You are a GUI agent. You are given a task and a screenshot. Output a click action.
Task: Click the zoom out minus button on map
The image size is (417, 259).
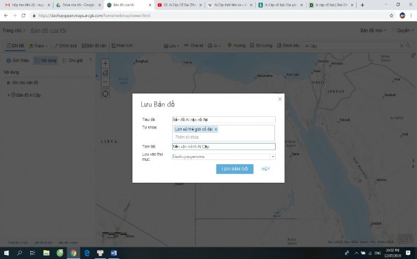point(105,82)
